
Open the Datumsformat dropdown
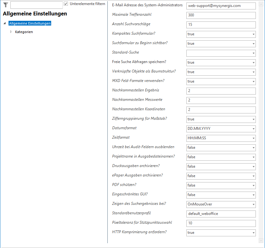click(x=253, y=129)
